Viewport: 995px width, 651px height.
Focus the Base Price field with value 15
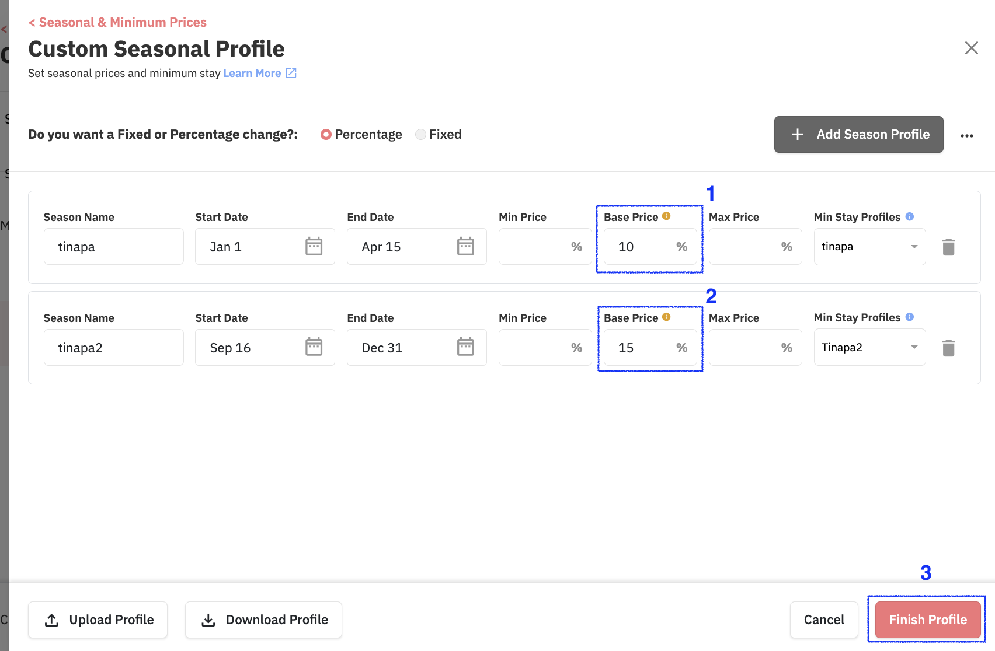pyautogui.click(x=650, y=348)
